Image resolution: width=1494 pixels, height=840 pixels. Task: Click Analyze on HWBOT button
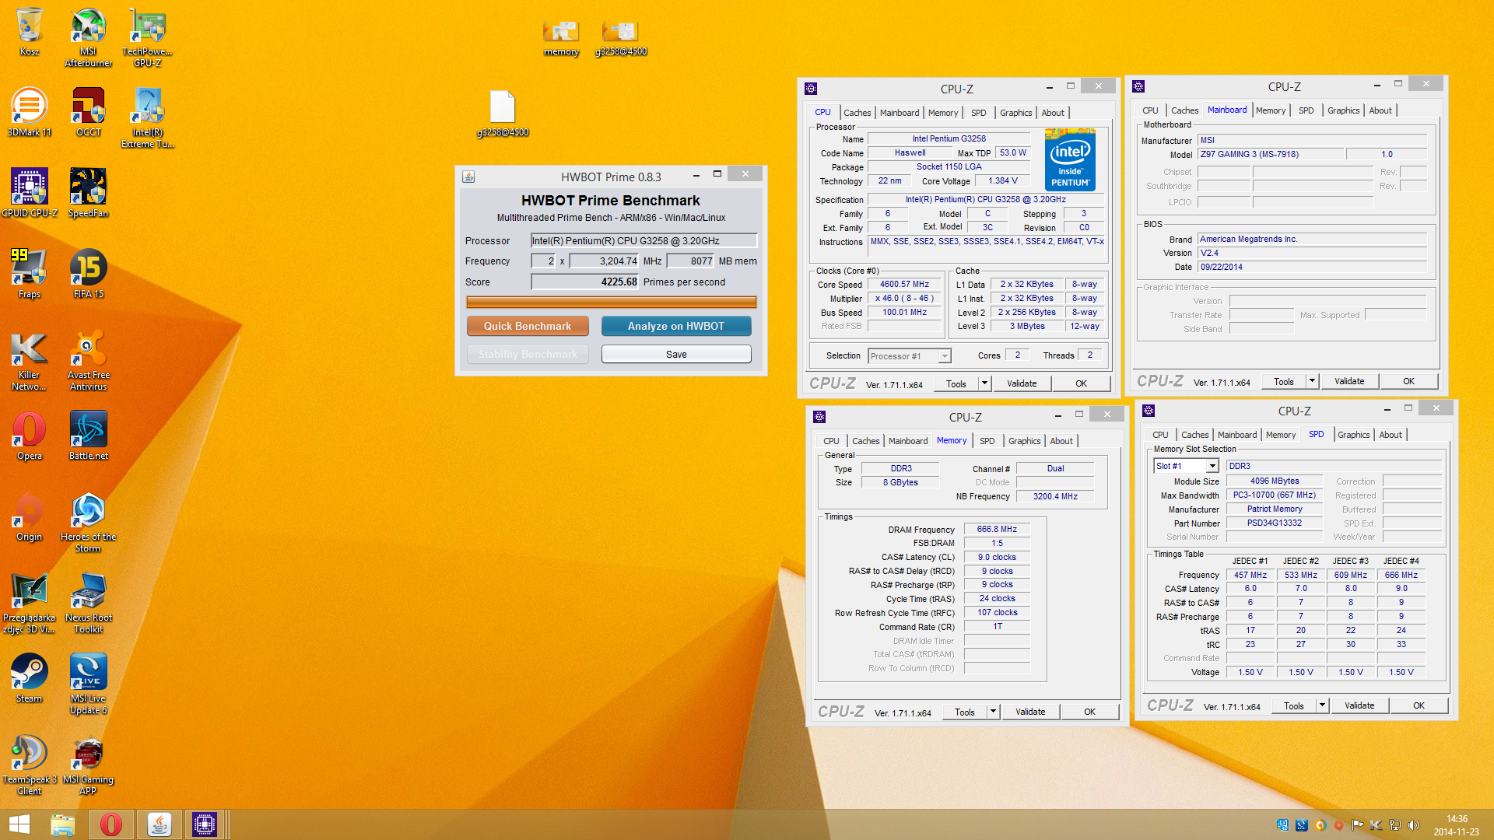pos(676,326)
